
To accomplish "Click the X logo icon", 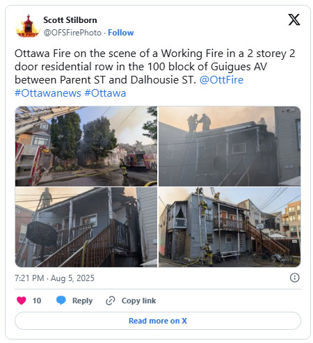I will click(x=294, y=19).
